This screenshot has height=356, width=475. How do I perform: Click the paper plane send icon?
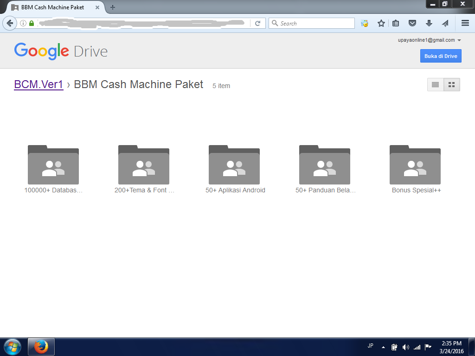(445, 23)
